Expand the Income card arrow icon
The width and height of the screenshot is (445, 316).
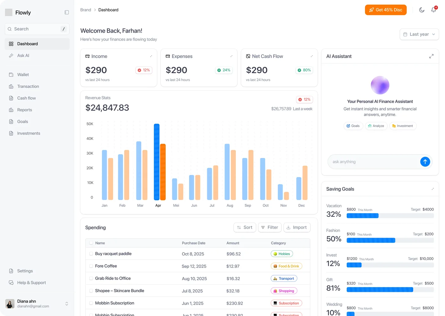coord(151,56)
